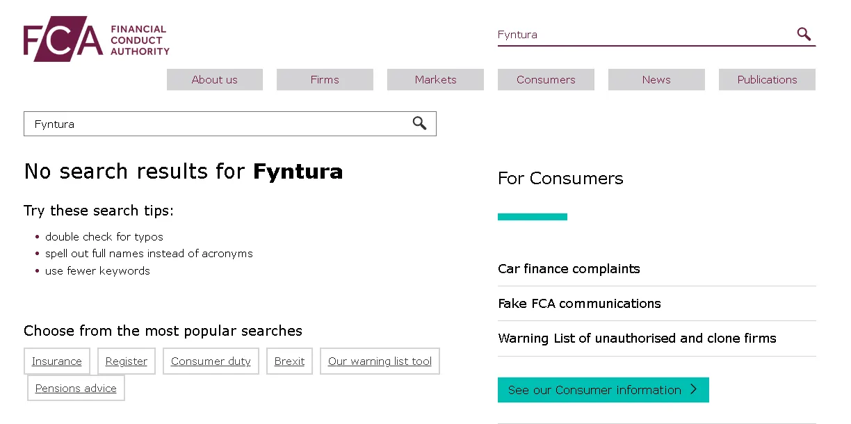Select the Consumer duty popular search
Viewport: 851px width, 424px height.
[x=211, y=361]
